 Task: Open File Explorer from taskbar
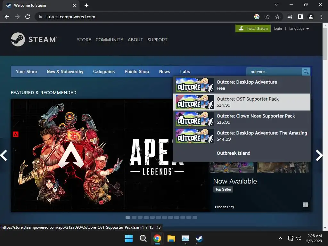point(171,238)
